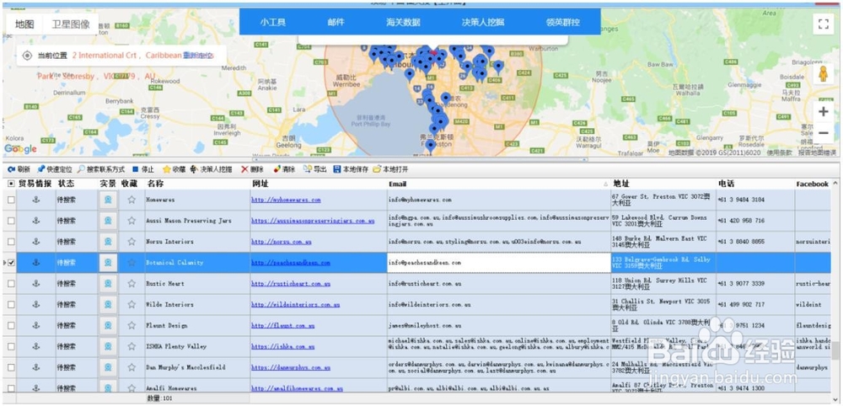Image resolution: width=843 pixels, height=406 pixels.
Task: Open link http://myhomewares.com
Action: (x=286, y=200)
